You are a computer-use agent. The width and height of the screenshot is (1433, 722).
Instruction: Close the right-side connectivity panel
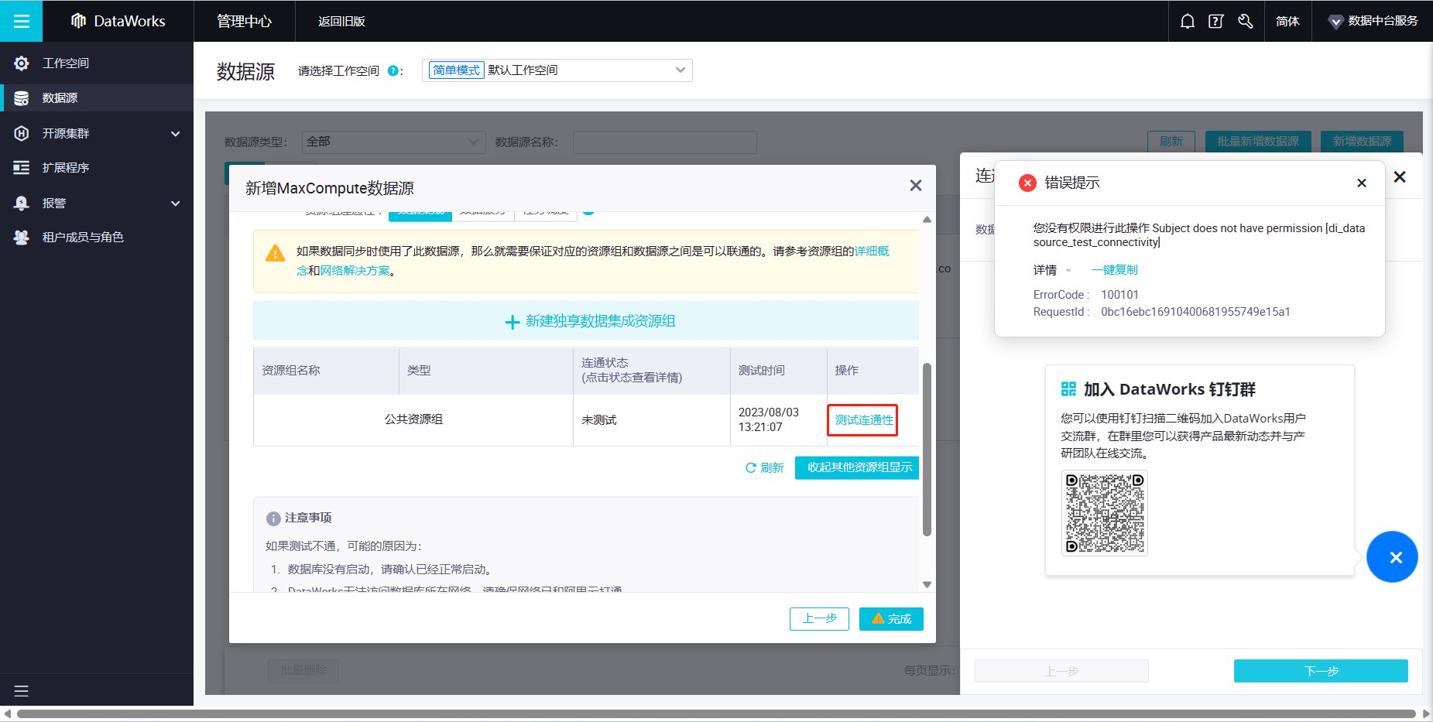(1400, 177)
